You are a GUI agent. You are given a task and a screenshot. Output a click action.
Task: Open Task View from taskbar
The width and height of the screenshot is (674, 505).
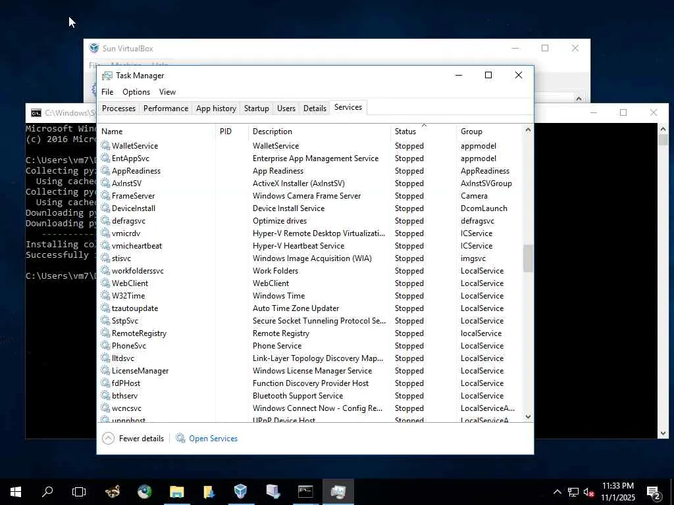click(79, 492)
